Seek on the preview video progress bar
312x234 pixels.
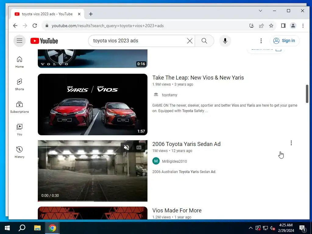pyautogui.click(x=93, y=201)
